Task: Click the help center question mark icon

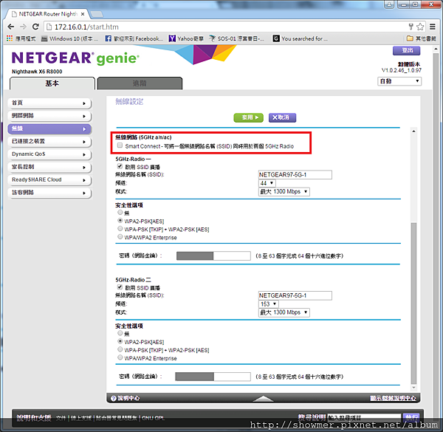Action: coord(114,398)
